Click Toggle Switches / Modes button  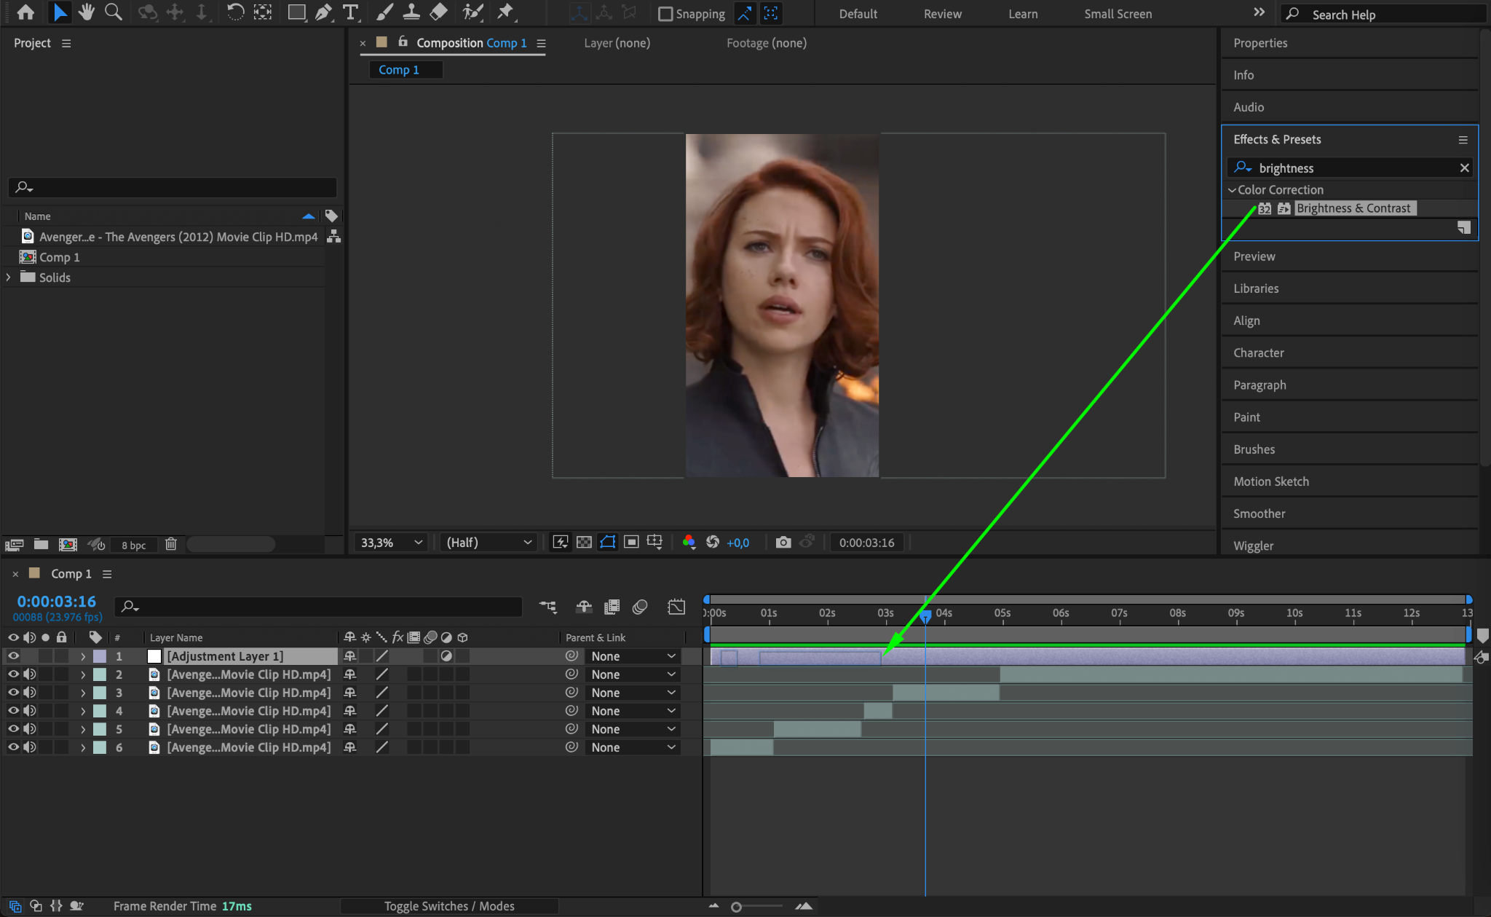pos(449,906)
